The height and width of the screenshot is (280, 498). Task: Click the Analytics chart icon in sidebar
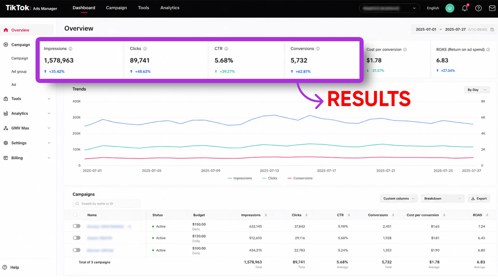coord(6,114)
